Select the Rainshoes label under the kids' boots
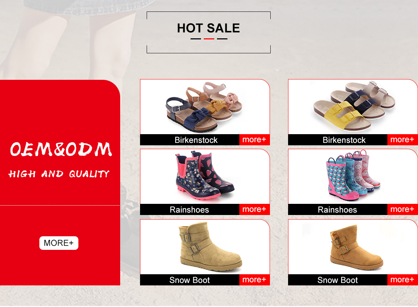Image resolution: width=418 pixels, height=307 pixels. (x=338, y=210)
